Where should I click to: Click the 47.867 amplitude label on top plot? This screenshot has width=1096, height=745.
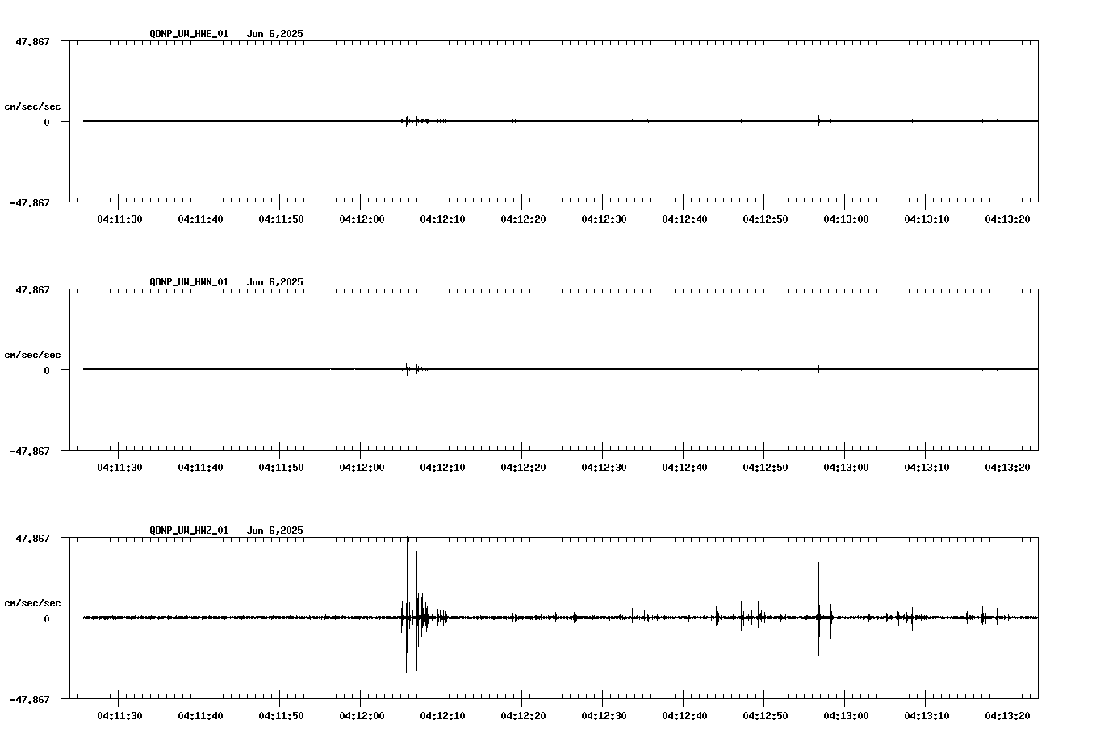[x=33, y=40]
